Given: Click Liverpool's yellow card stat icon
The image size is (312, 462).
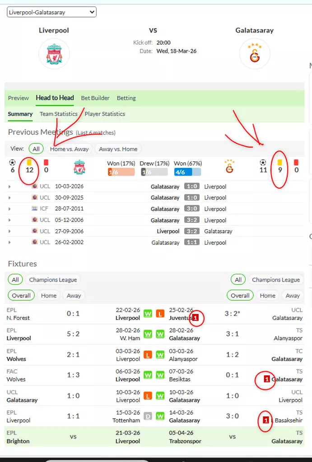Looking at the screenshot, I should click(29, 162).
